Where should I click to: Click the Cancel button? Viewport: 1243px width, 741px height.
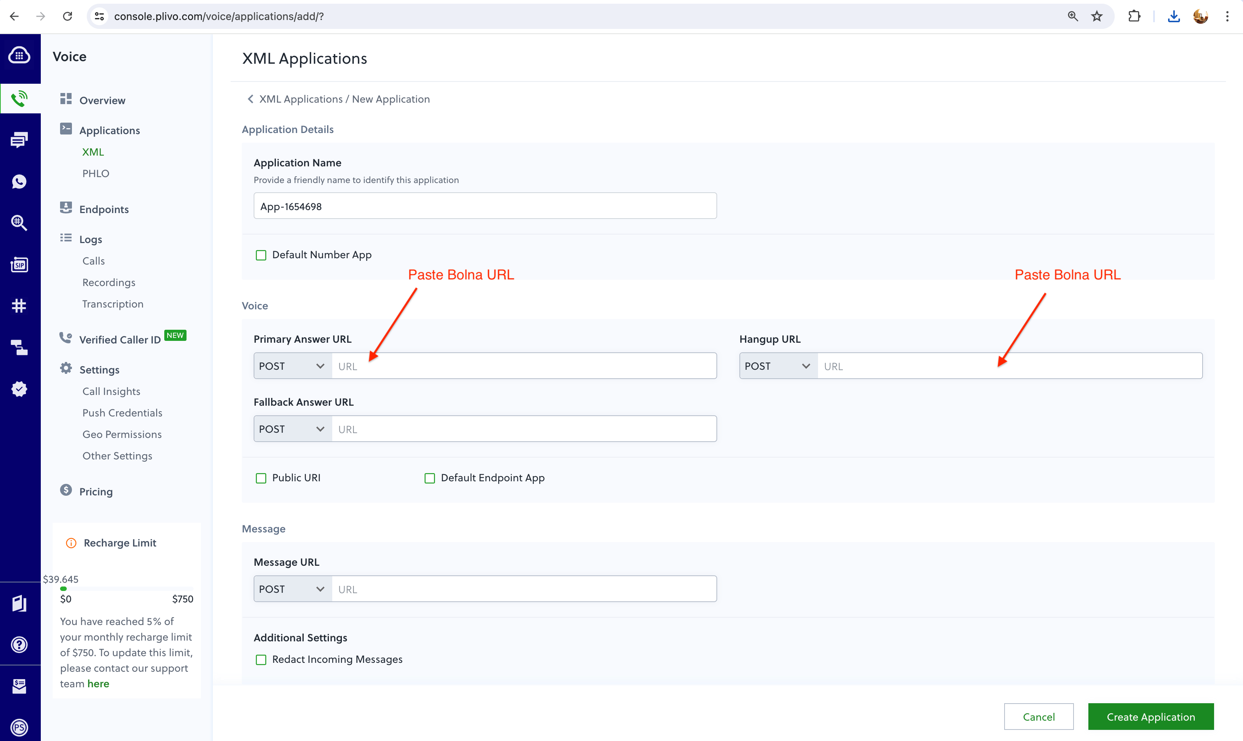click(x=1039, y=717)
